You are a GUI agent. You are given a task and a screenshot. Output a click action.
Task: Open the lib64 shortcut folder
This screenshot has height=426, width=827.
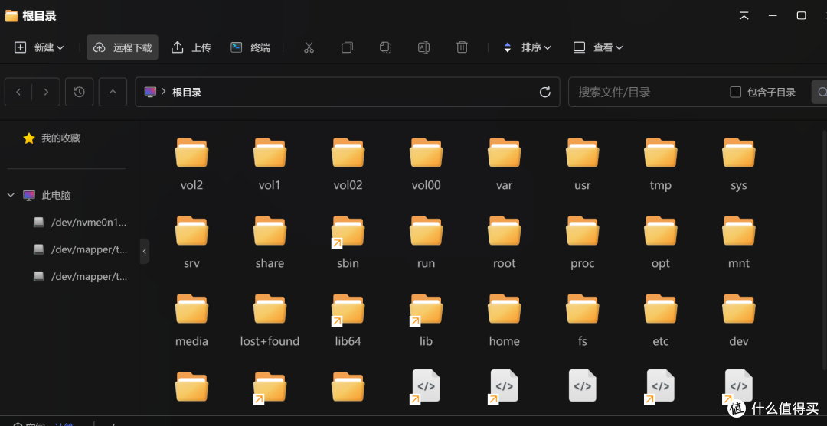(x=348, y=319)
